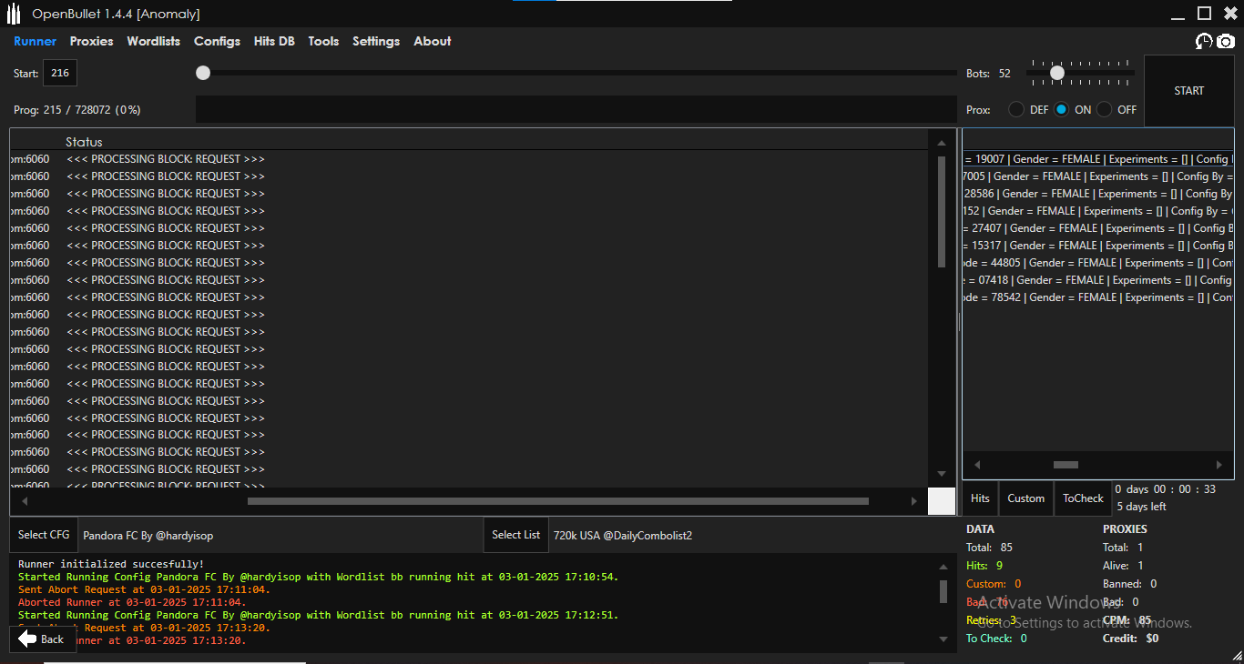This screenshot has width=1244, height=664.
Task: Click the Credit: $0 statistic
Action: pos(1131,639)
